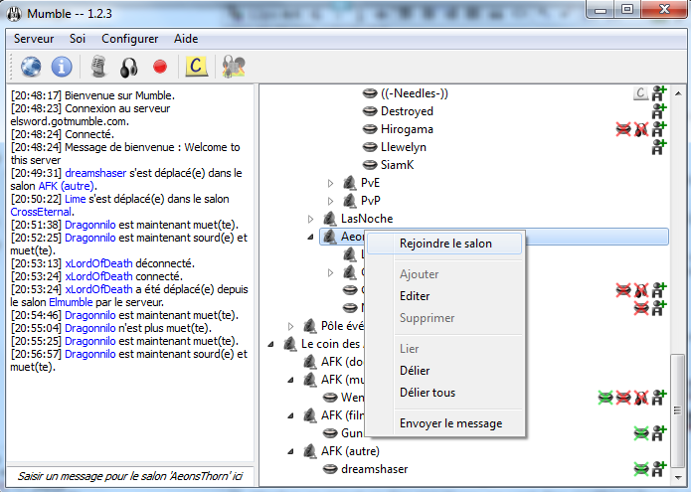Click the Elmumble link in chat log
Screen dimensions: 691x492
[71, 302]
